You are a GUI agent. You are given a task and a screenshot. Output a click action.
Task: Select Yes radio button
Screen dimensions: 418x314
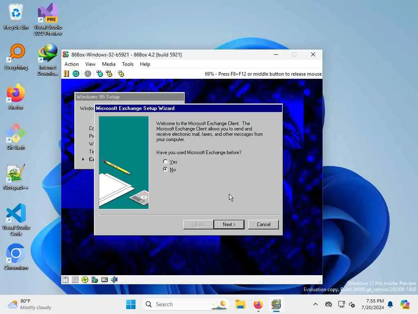[170, 162]
